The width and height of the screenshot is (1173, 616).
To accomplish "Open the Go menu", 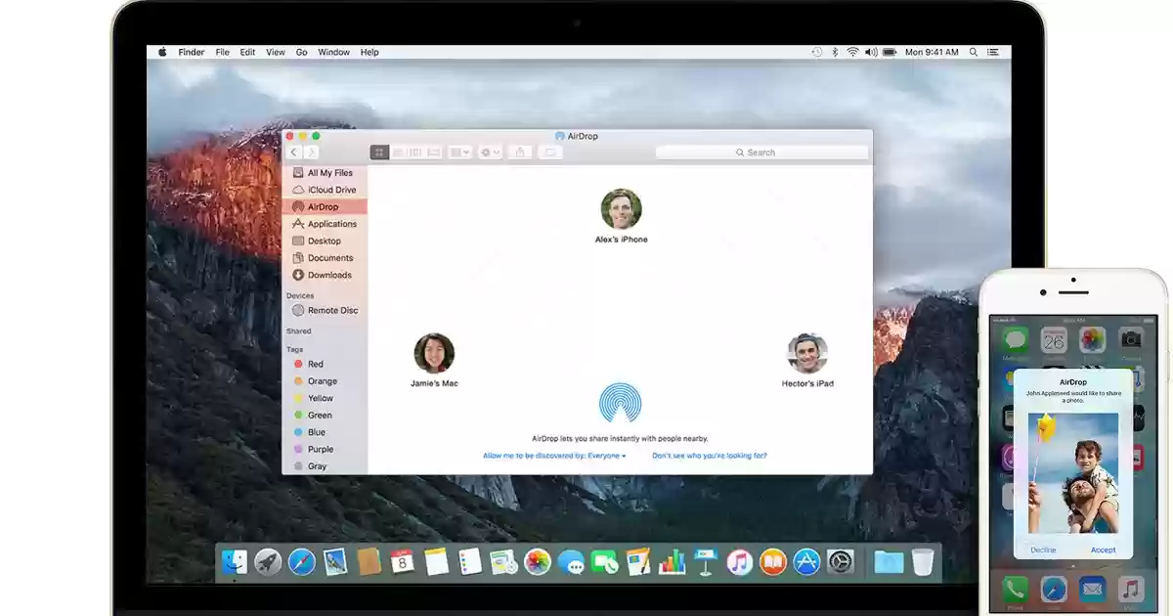I will click(301, 52).
